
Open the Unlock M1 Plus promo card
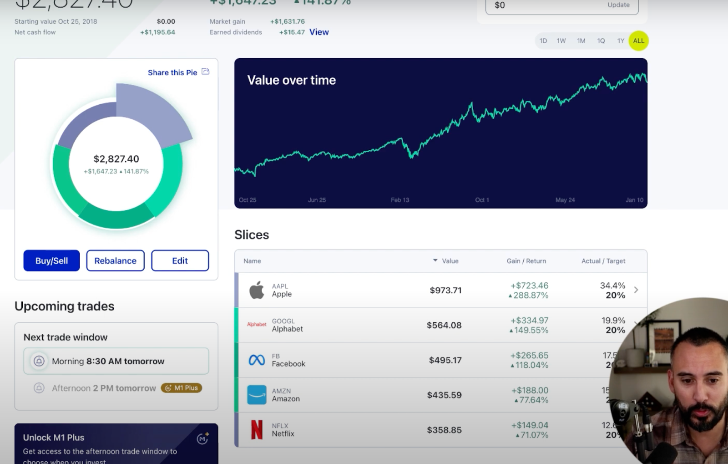click(x=116, y=444)
